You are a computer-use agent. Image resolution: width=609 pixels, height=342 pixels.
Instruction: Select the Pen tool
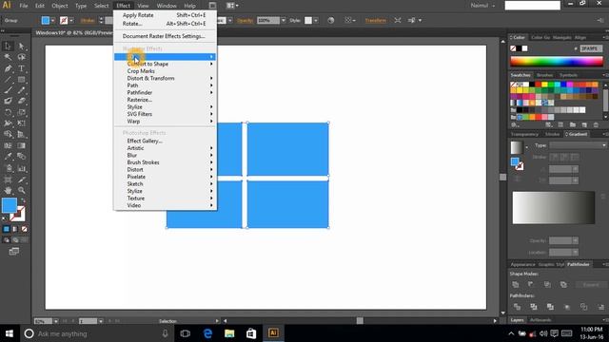pos(8,68)
